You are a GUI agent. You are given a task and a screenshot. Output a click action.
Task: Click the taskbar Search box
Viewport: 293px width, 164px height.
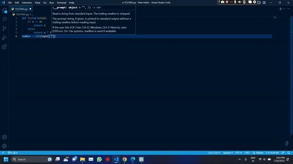click(x=32, y=159)
